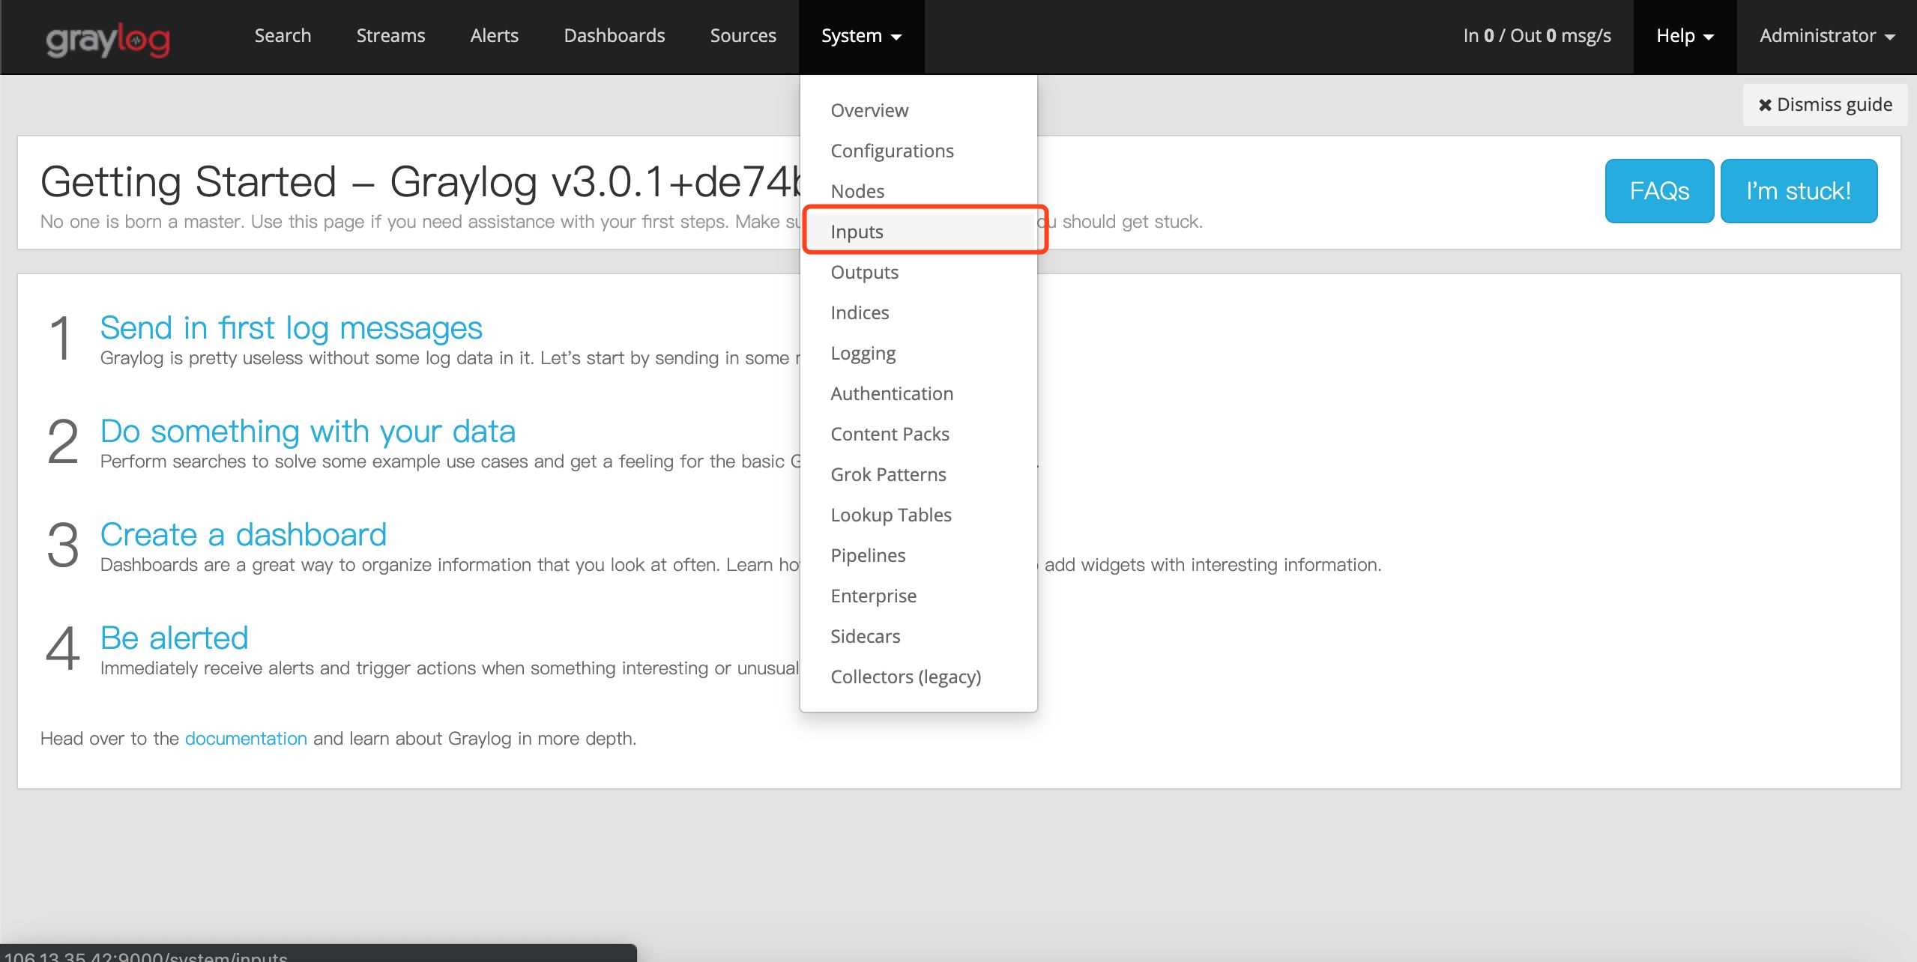Screen dimensions: 1917x962
Task: Select Inputs from the System menu
Action: tap(857, 232)
